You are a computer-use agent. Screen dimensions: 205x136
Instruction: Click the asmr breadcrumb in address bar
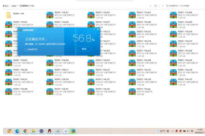pyautogui.click(x=13, y=6)
